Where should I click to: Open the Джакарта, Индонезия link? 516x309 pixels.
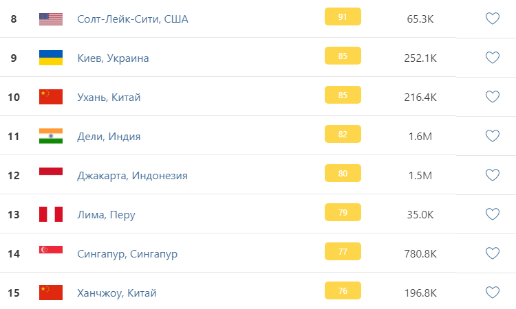[x=132, y=175]
